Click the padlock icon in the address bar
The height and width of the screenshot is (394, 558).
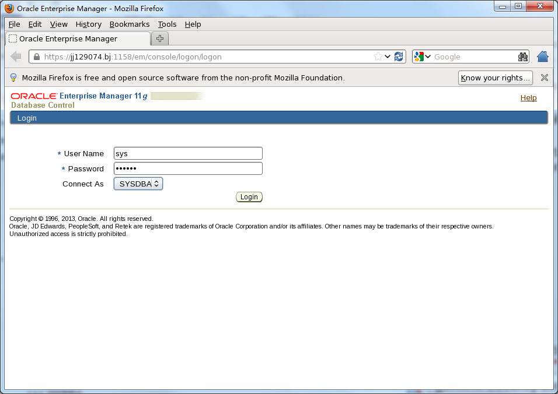tap(36, 57)
